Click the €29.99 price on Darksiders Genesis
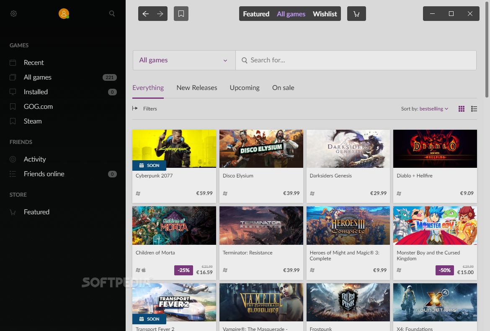 pyautogui.click(x=379, y=193)
